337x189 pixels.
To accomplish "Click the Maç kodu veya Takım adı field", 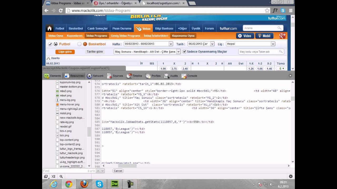I will click(x=261, y=52).
